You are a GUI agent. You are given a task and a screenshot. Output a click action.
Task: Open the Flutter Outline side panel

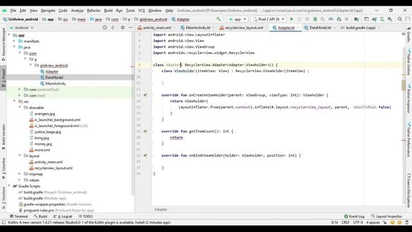[x=409, y=63]
